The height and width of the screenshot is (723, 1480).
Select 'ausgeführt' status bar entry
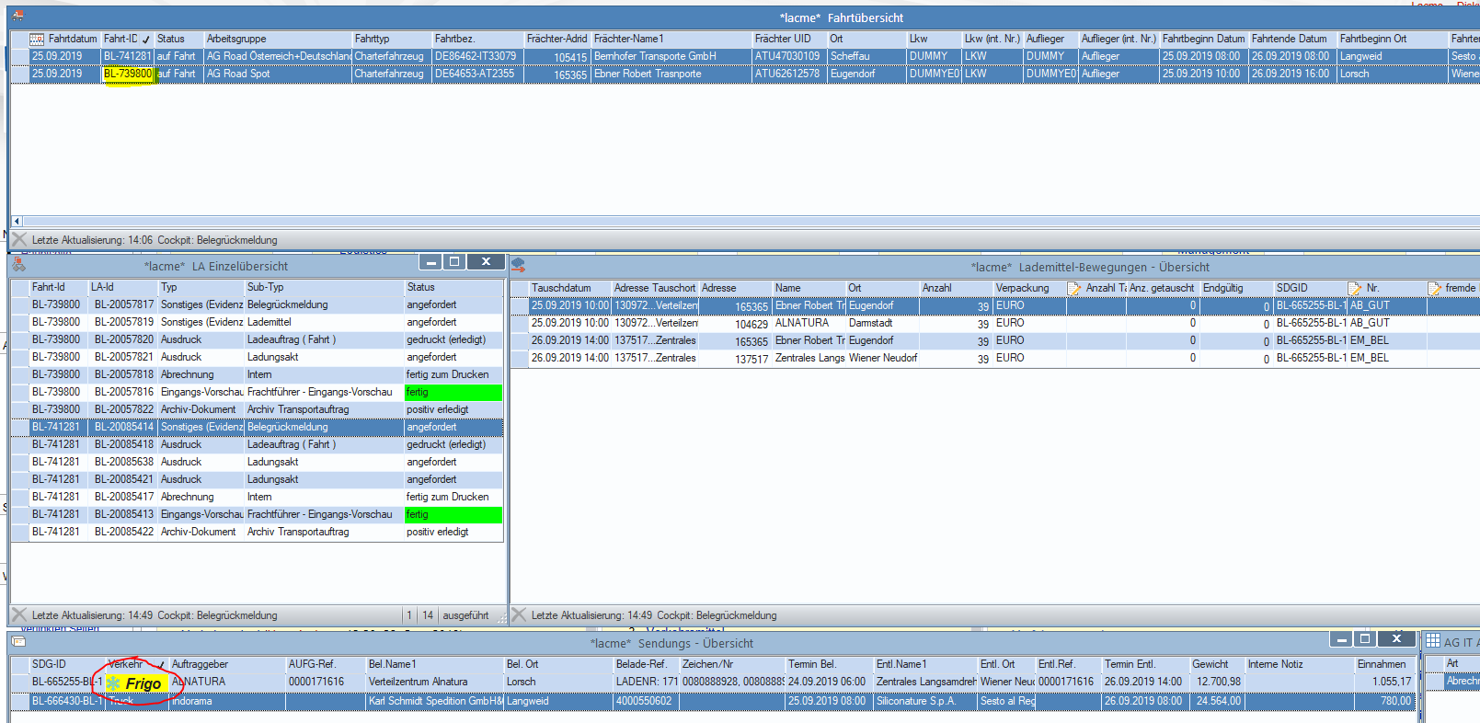(x=465, y=615)
